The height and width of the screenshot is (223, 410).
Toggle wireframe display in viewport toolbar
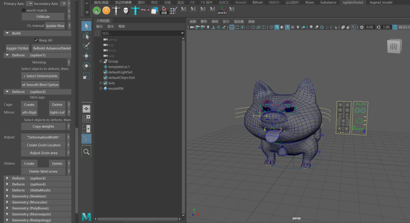[x=272, y=27]
